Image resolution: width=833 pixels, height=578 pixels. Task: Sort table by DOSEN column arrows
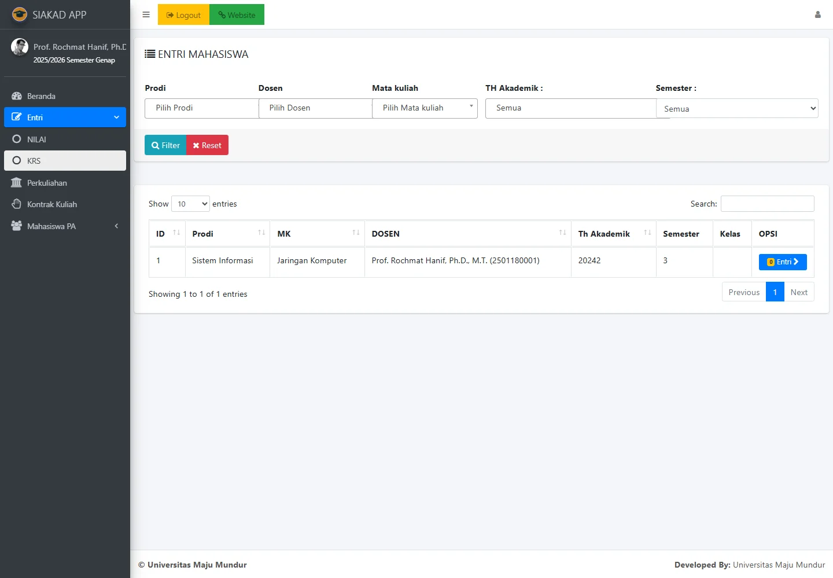(562, 233)
